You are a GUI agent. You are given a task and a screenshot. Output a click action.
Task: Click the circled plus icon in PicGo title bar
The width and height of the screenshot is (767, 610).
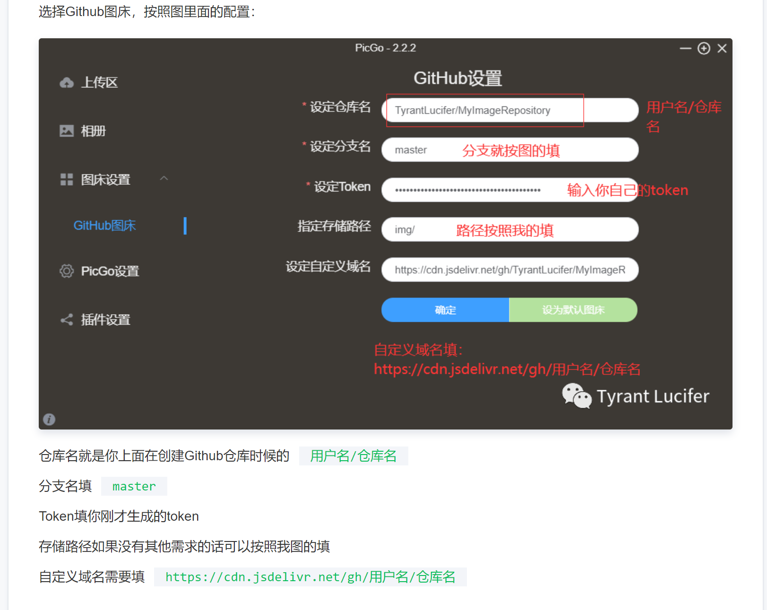click(x=704, y=48)
